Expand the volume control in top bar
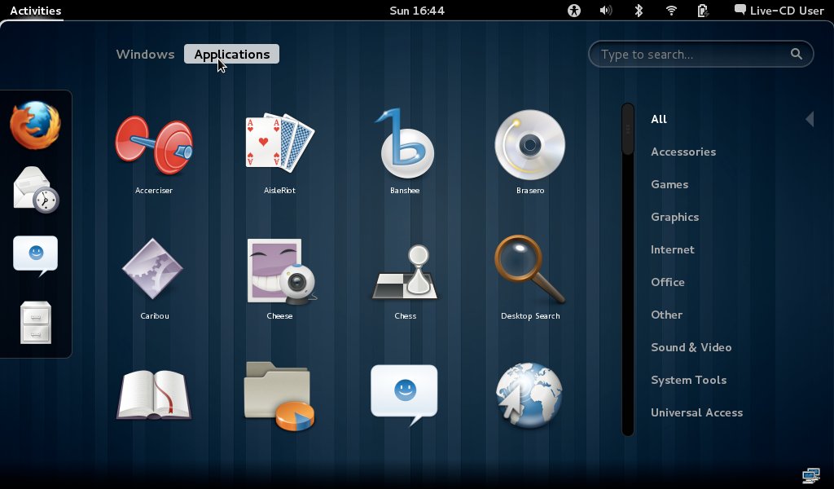Image resolution: width=834 pixels, height=489 pixels. (x=606, y=11)
